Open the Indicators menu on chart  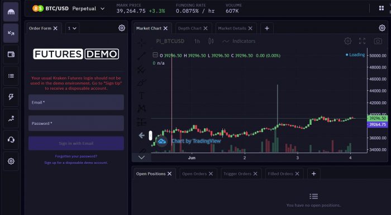[239, 41]
